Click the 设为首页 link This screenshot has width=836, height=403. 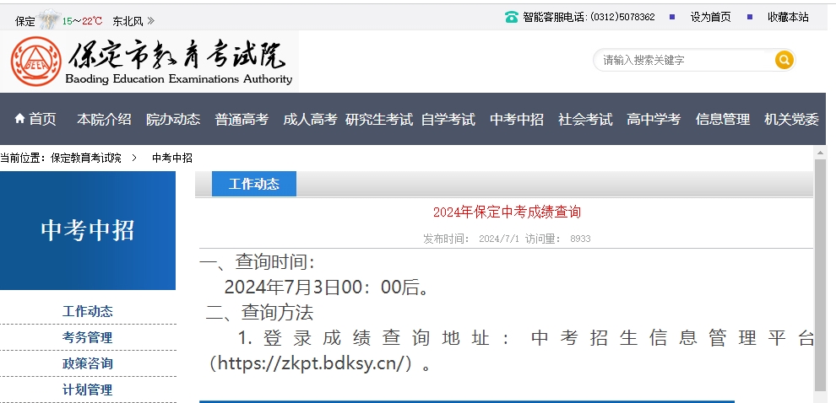(x=711, y=17)
